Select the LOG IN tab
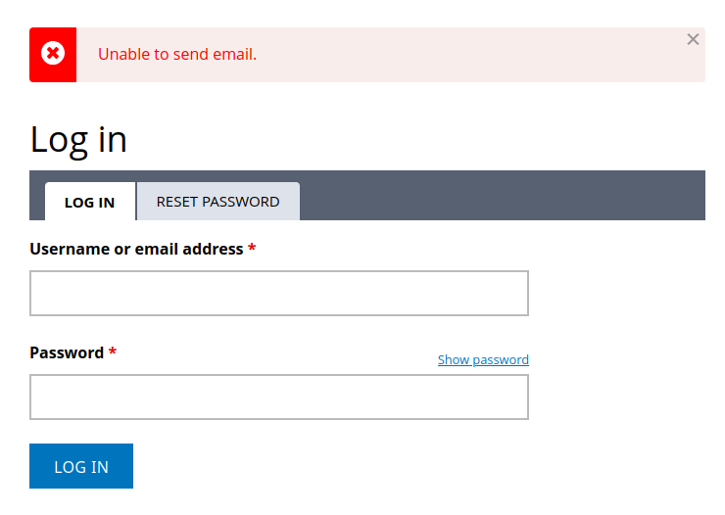This screenshot has width=725, height=515. pos(89,202)
